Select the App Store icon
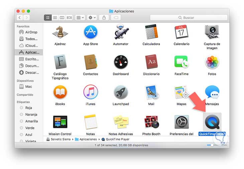The width and height of the screenshot is (244, 169). click(90, 32)
